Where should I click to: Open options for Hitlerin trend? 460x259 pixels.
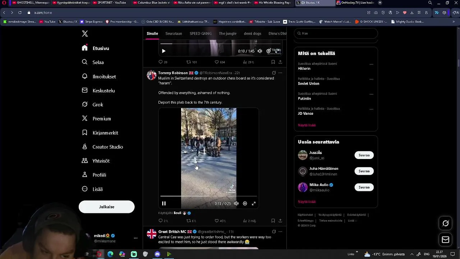click(x=371, y=64)
